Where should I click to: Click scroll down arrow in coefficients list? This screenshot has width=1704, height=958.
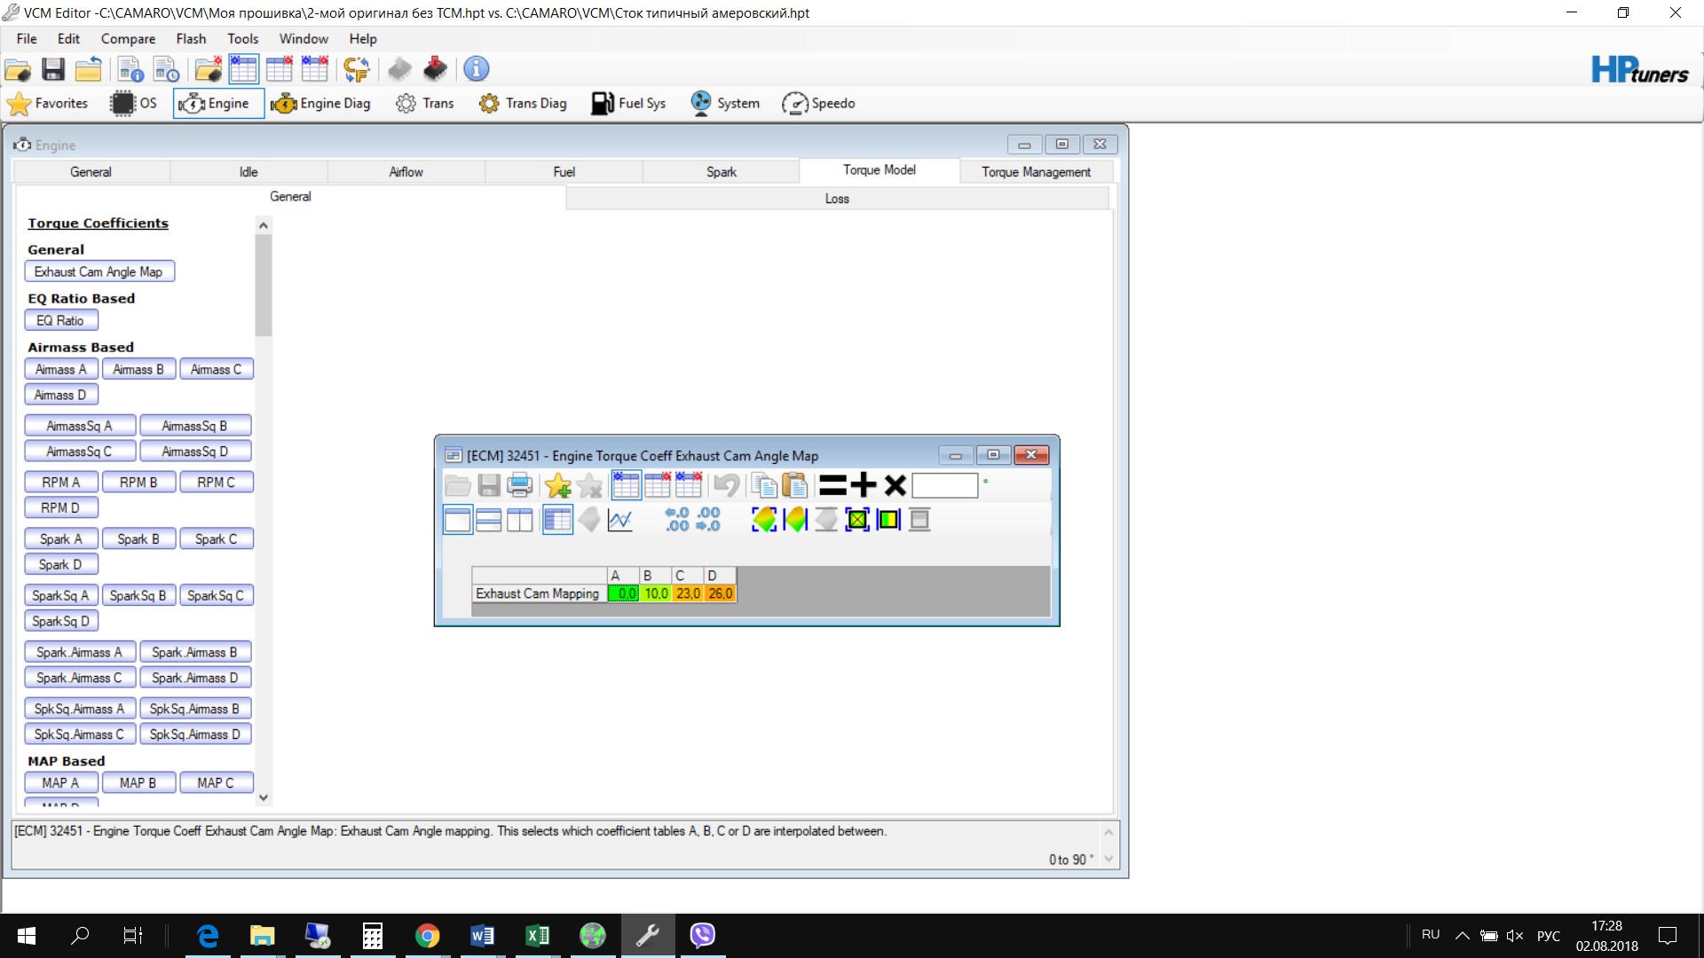click(264, 797)
